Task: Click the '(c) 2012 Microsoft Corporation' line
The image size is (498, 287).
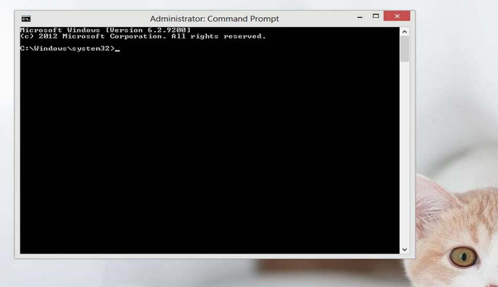Action: pos(143,36)
